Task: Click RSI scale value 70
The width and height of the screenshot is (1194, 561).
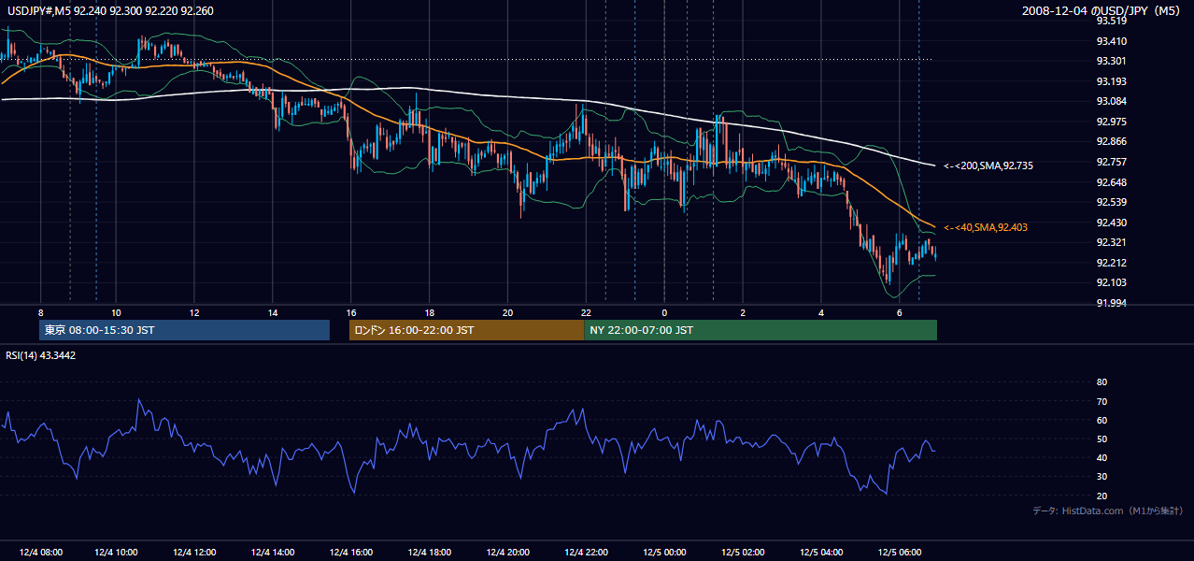Action: (1102, 401)
